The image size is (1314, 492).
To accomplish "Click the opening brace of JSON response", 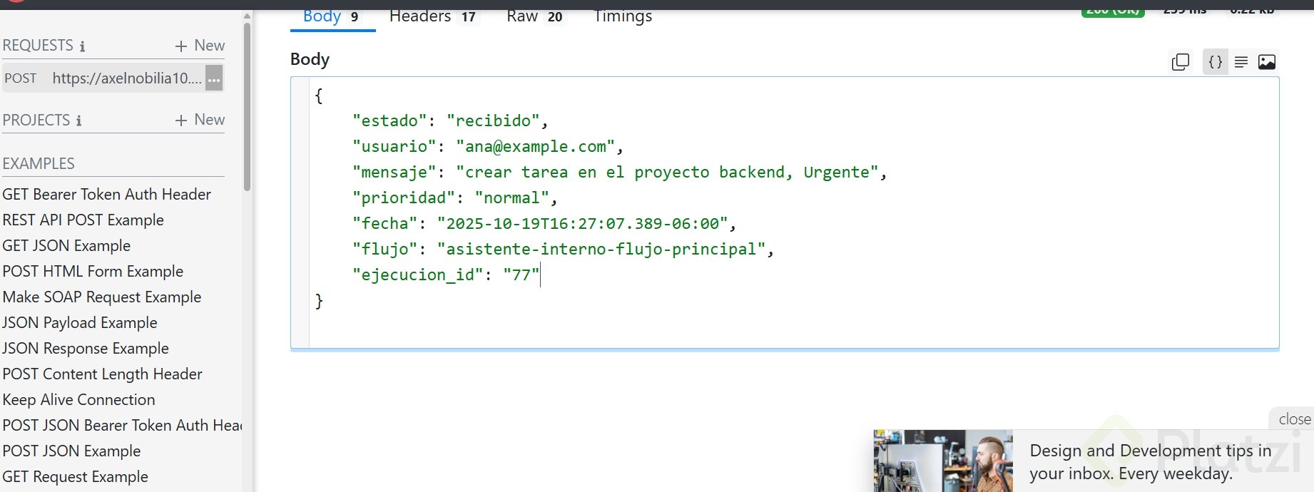I will click(319, 96).
